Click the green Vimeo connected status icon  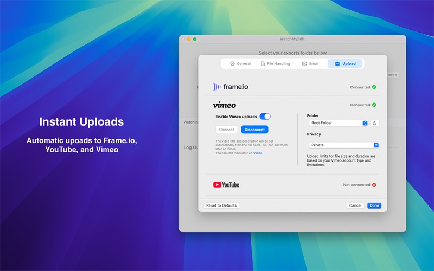tap(374, 105)
